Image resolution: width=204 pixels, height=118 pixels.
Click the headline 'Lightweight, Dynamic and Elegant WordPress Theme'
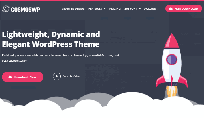51,39
